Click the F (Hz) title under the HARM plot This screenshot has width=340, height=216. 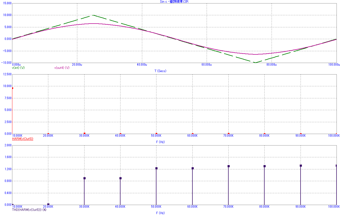(x=160, y=142)
